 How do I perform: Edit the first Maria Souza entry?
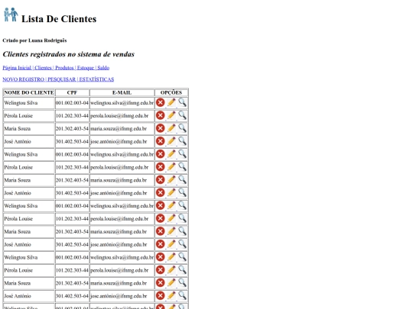[171, 128]
